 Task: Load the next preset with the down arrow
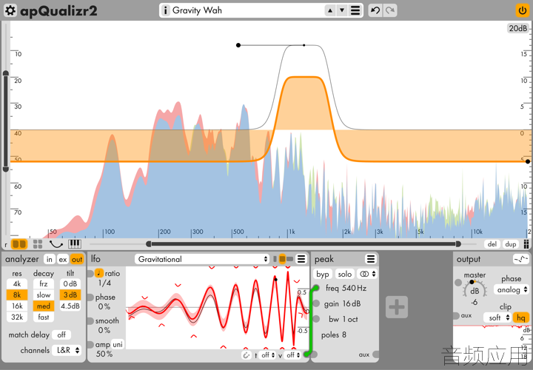tap(342, 10)
